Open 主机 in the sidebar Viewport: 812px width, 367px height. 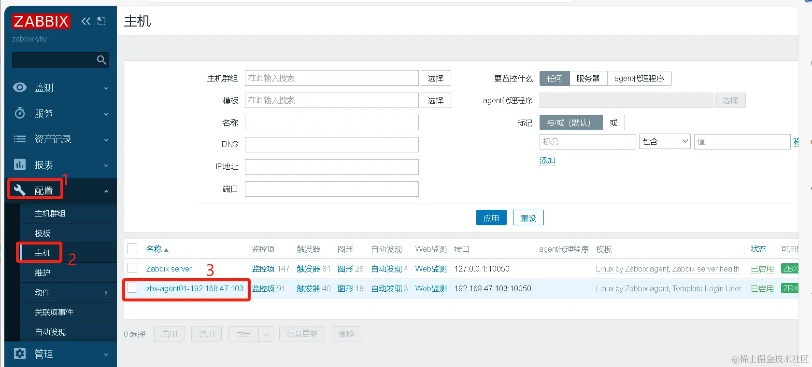click(43, 253)
